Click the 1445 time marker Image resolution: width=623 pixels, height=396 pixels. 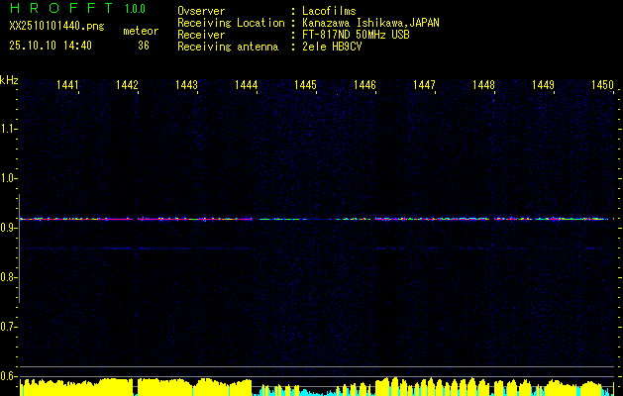pos(306,86)
